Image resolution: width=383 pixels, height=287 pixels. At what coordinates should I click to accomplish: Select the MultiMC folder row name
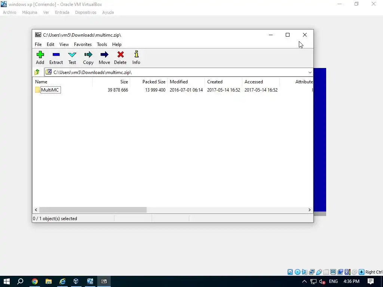pyautogui.click(x=50, y=90)
